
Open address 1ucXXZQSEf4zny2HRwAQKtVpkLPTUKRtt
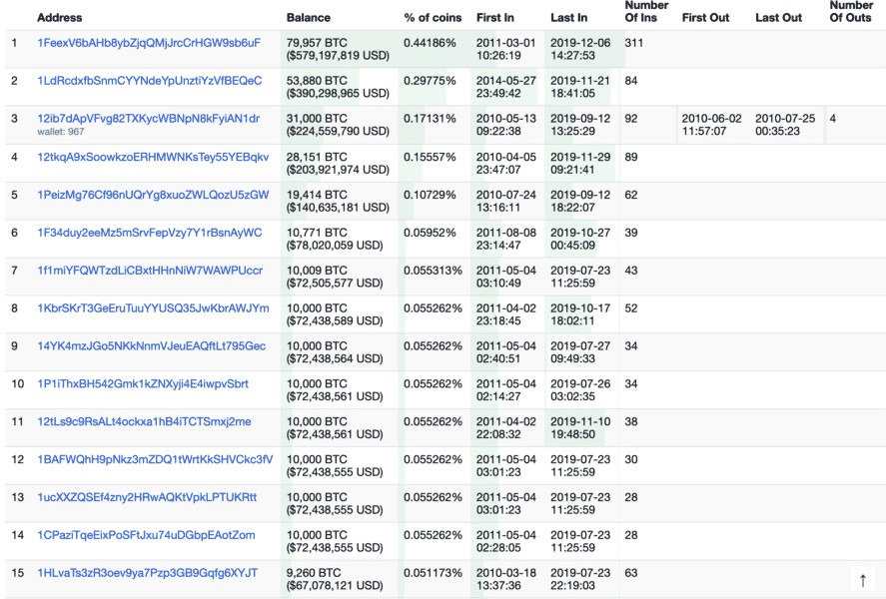coord(147,497)
